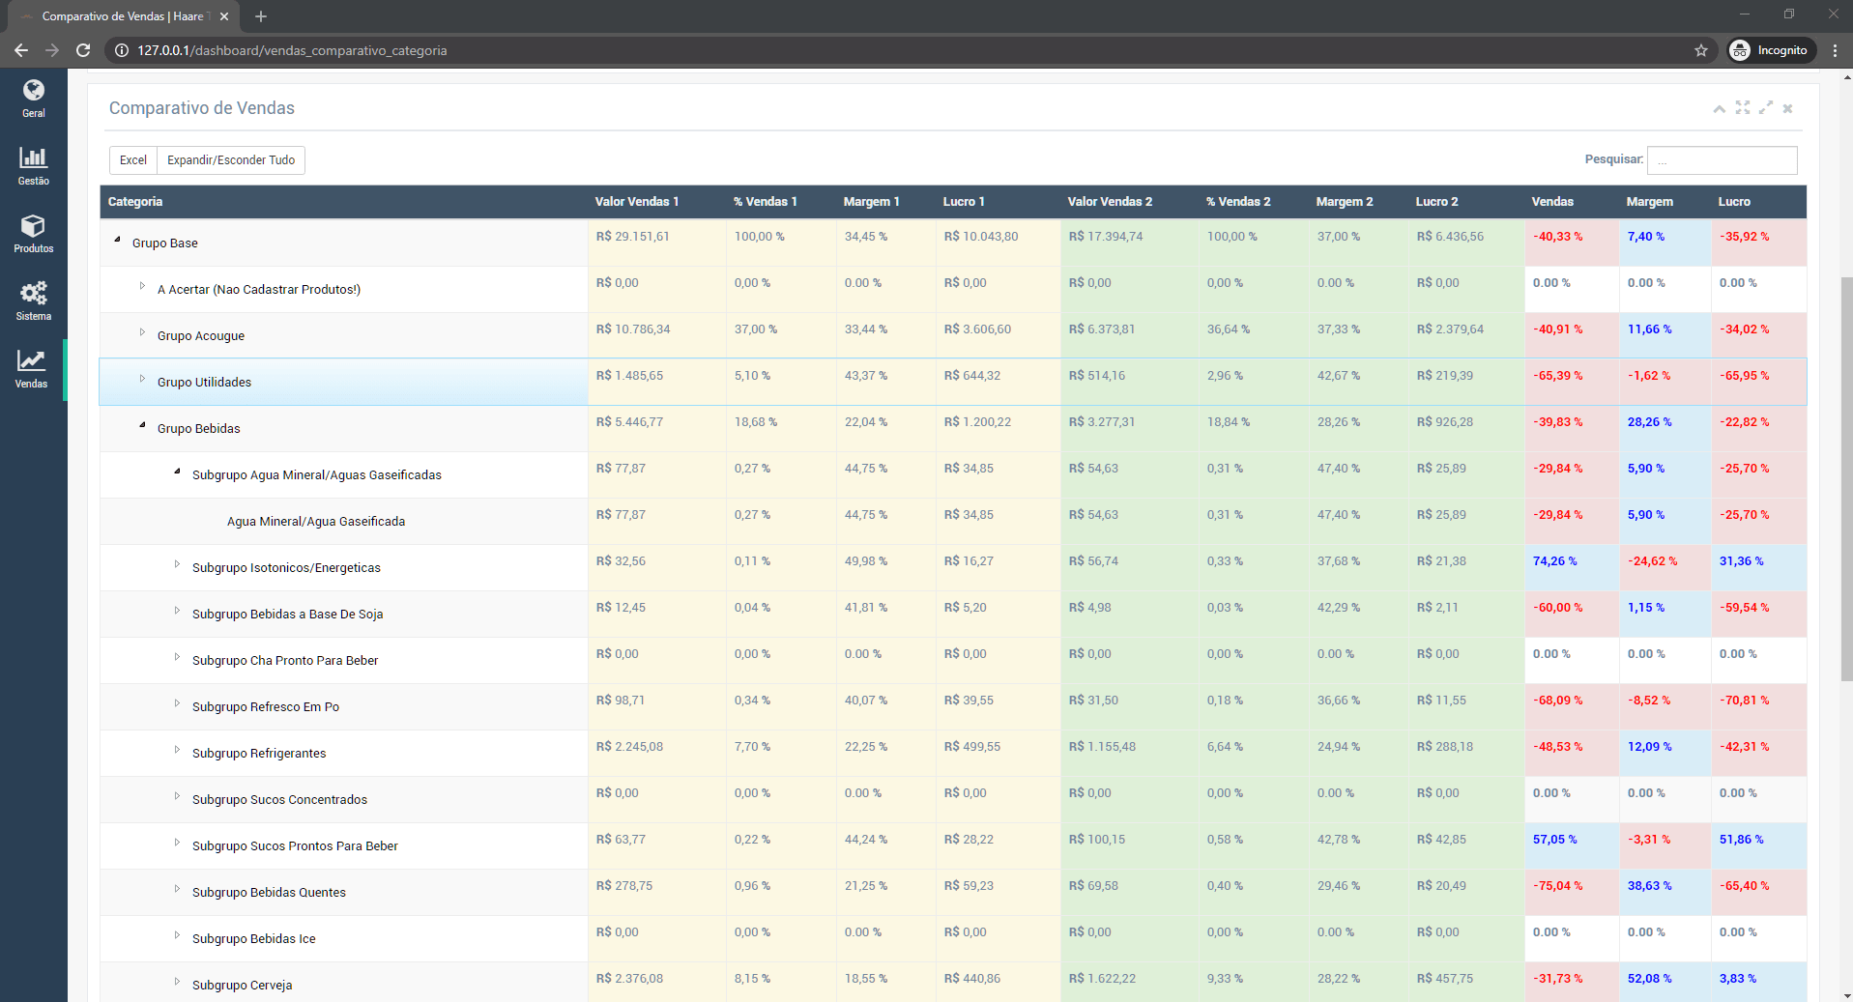Image resolution: width=1853 pixels, height=1002 pixels.
Task: Go forward with the browser forward arrow
Action: tap(52, 50)
